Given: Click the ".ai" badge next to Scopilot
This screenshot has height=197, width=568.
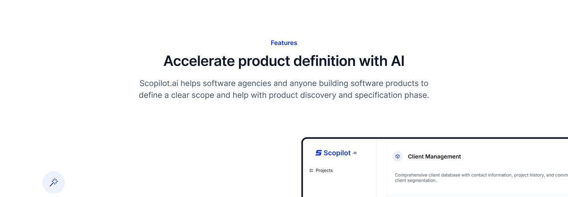Looking at the screenshot, I should click(354, 153).
